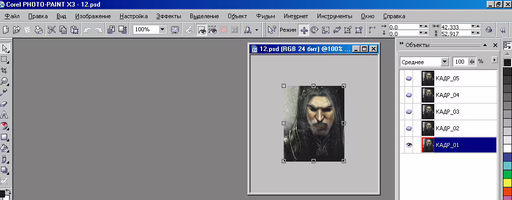Toggle visibility of layer КАДР_03
The image size is (512, 200).
click(409, 112)
